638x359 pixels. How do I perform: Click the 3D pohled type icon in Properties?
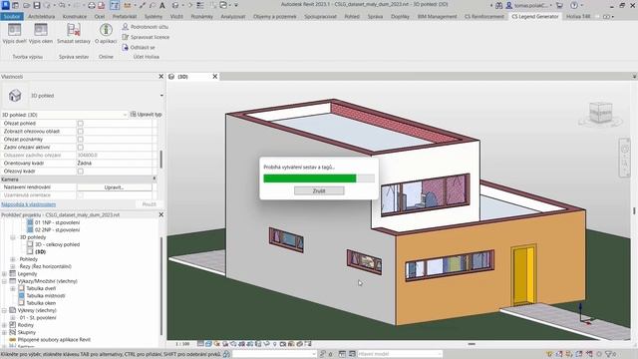coord(15,96)
